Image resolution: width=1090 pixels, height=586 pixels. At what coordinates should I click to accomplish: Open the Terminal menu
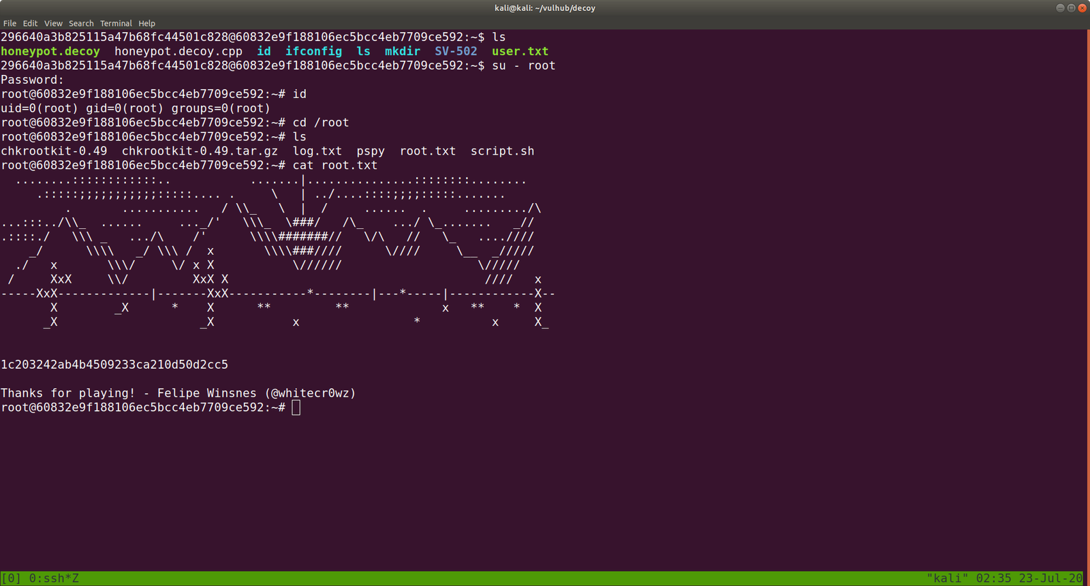(x=116, y=23)
